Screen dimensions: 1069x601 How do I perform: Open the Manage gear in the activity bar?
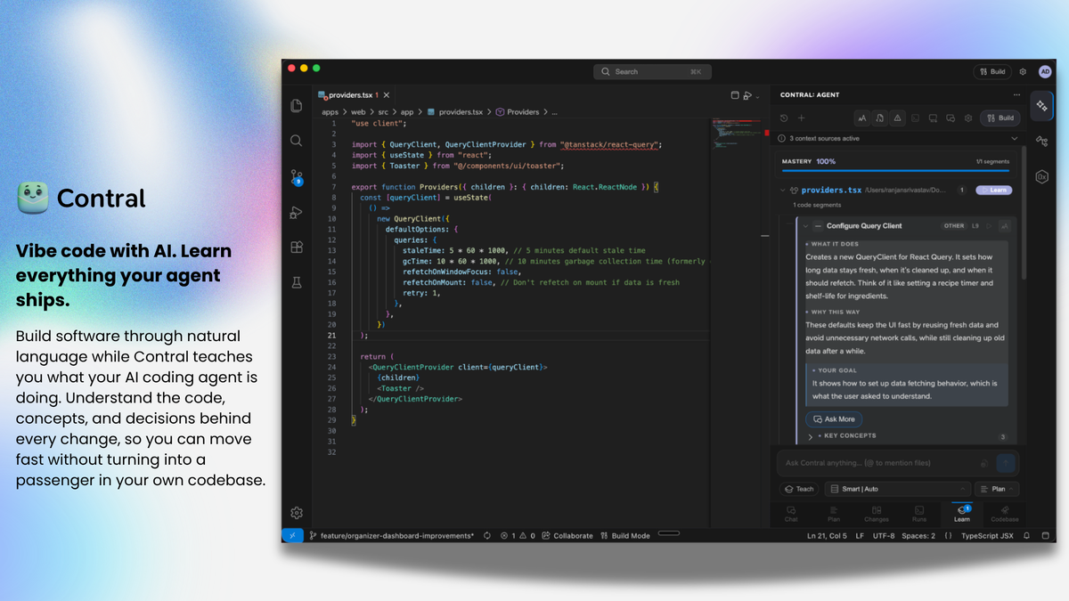[x=297, y=513]
